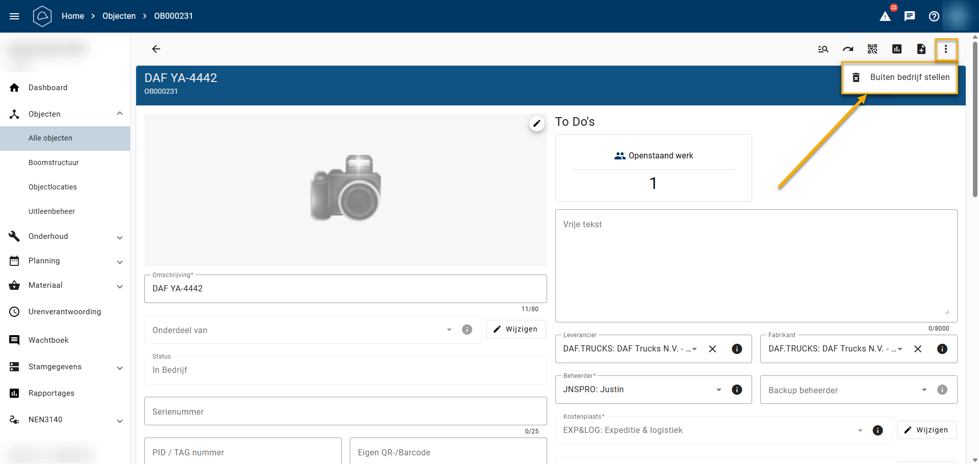Image resolution: width=979 pixels, height=464 pixels.
Task: Open the chart report icon in toolbar
Action: click(x=897, y=49)
